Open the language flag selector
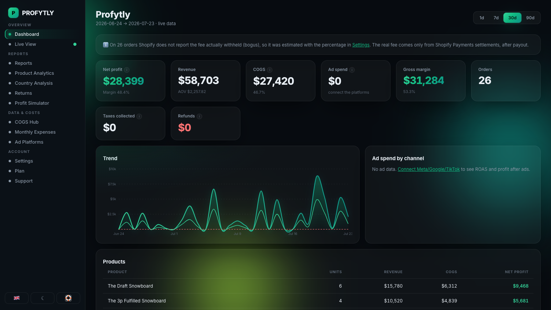This screenshot has width=551, height=310. tap(17, 298)
